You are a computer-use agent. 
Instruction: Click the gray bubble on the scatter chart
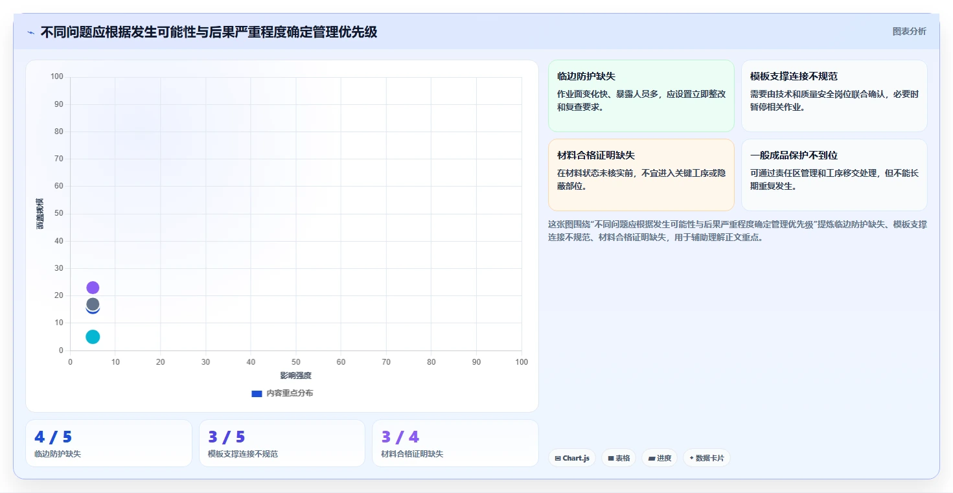point(93,304)
